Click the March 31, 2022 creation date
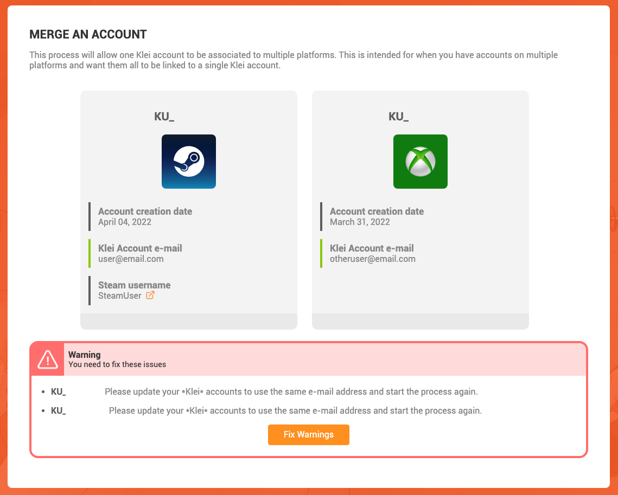Image resolution: width=618 pixels, height=495 pixels. pyautogui.click(x=360, y=222)
